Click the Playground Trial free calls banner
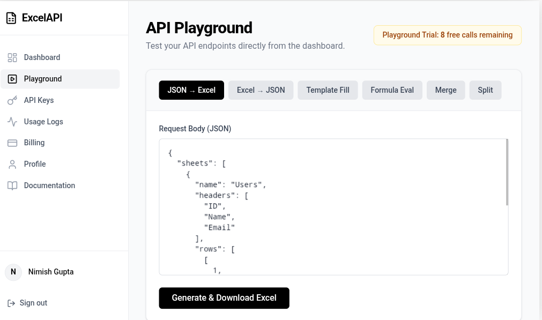This screenshot has width=542, height=320. click(x=448, y=35)
